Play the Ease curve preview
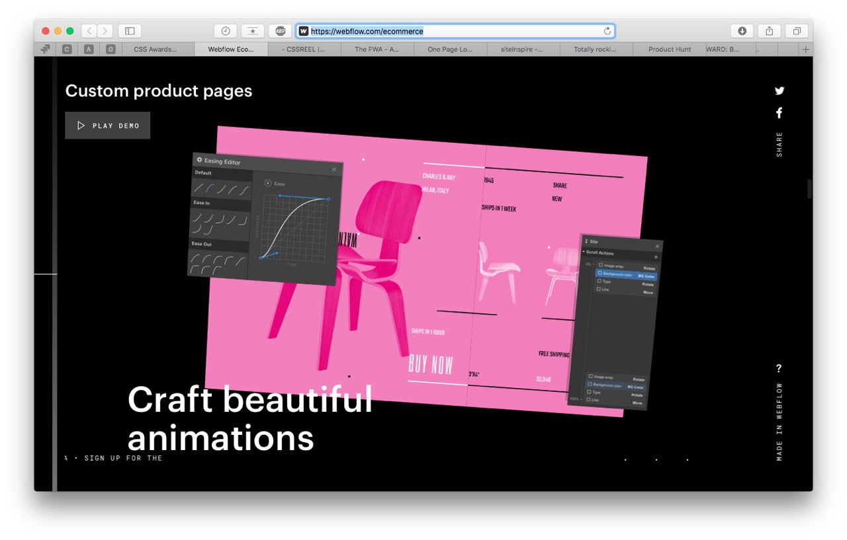Image resolution: width=847 pixels, height=540 pixels. pyautogui.click(x=268, y=183)
